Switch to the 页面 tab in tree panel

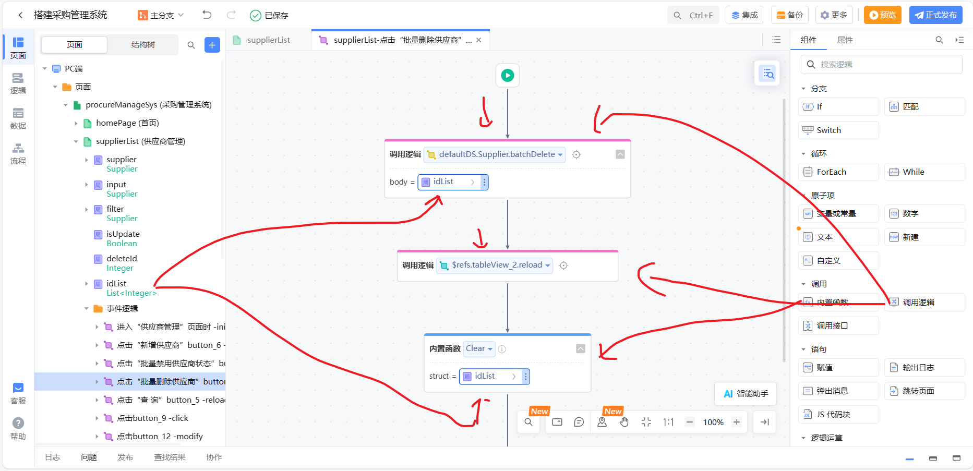pos(74,45)
